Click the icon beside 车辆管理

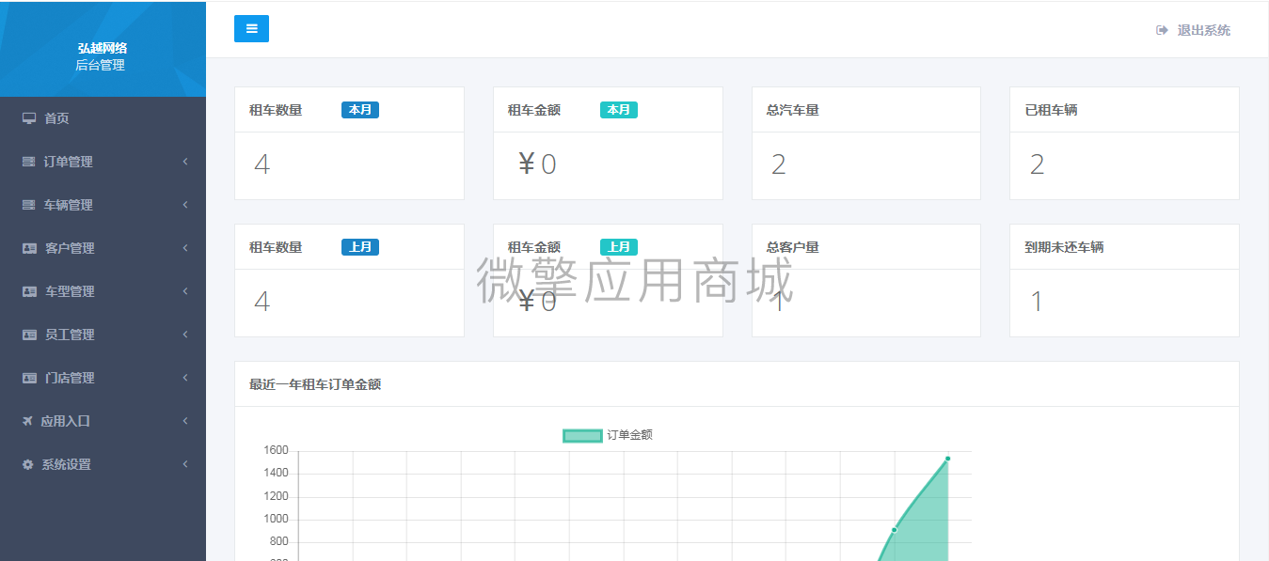(28, 205)
